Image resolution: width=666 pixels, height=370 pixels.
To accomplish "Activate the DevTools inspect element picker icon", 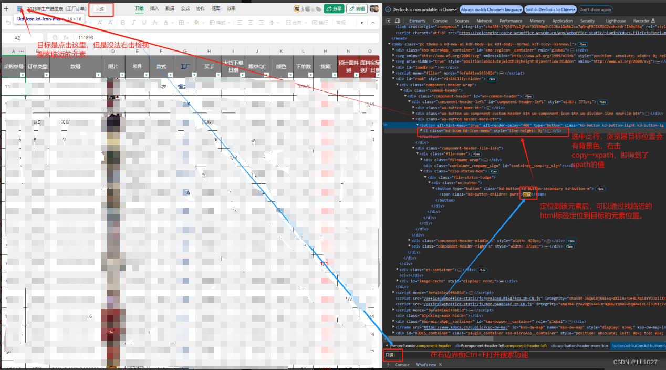I will pyautogui.click(x=388, y=21).
